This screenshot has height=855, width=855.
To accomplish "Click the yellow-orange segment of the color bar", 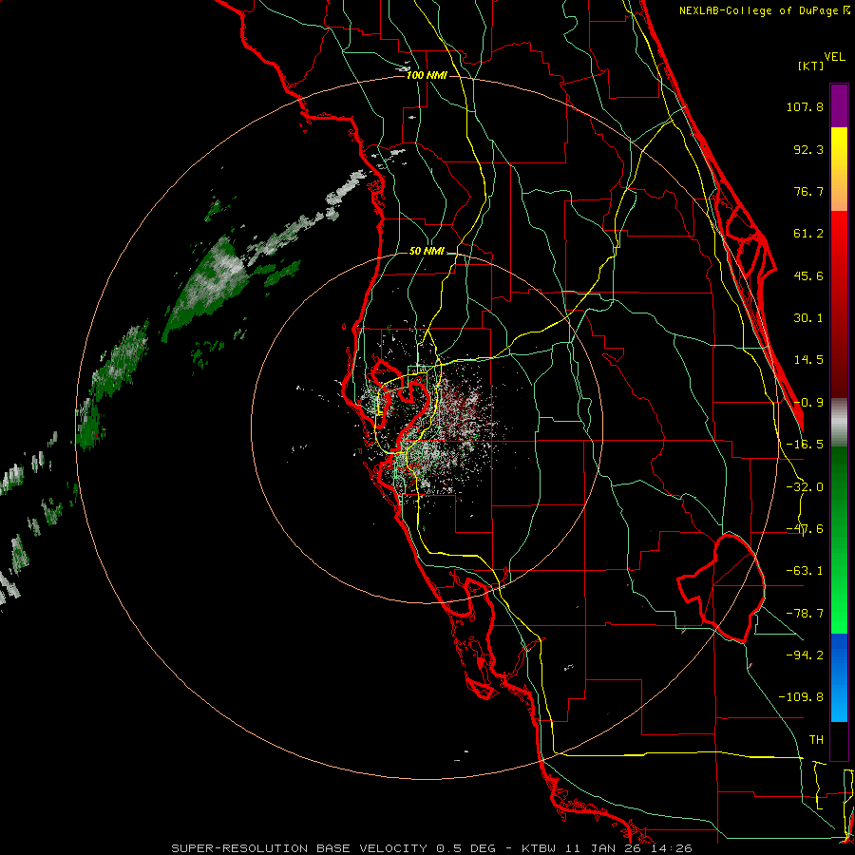I will click(x=839, y=169).
